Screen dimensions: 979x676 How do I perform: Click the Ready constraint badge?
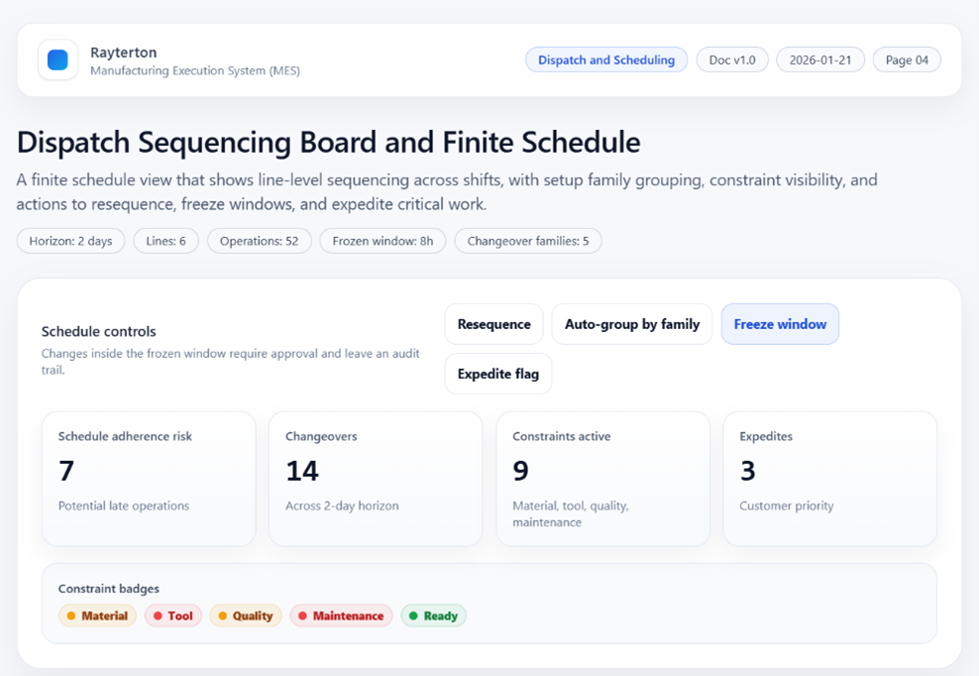pos(433,616)
